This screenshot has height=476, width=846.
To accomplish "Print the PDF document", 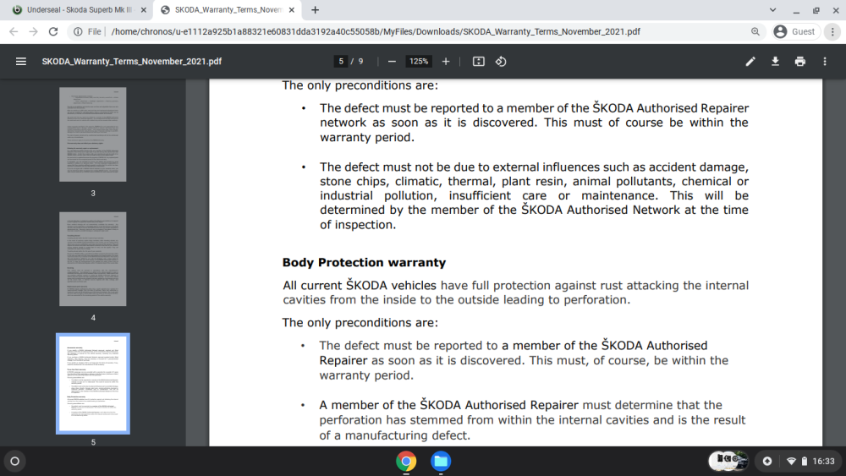I will point(800,62).
